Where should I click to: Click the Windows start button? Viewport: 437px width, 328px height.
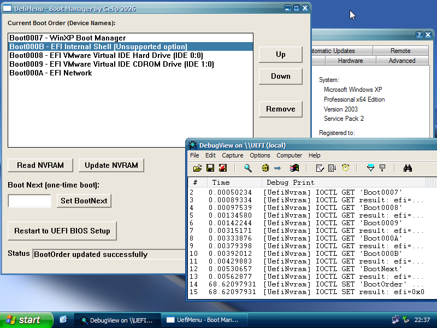26,320
